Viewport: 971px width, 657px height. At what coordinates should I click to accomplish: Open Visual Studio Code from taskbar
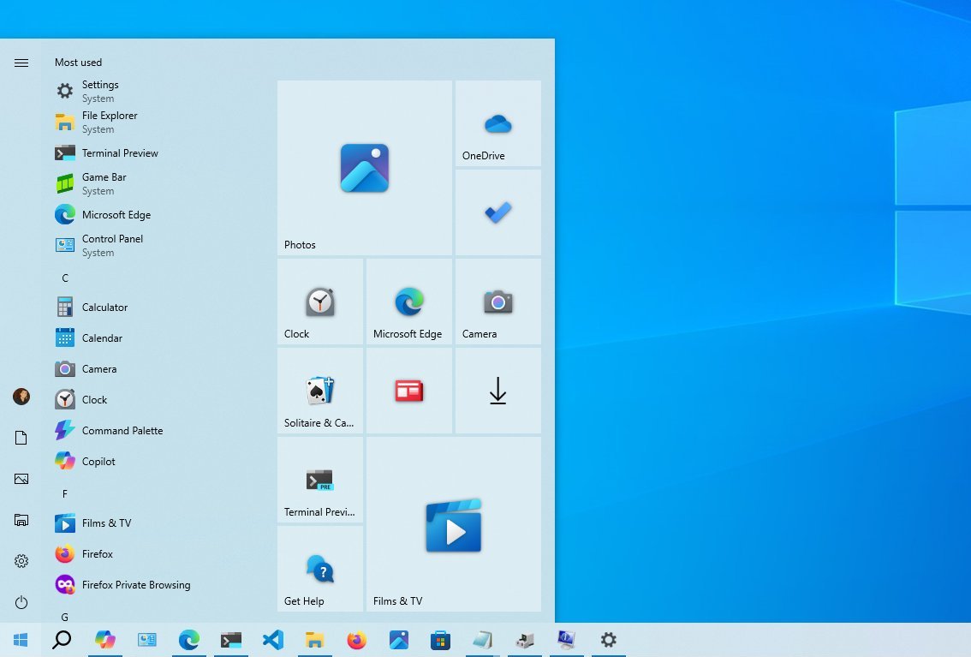pos(272,640)
